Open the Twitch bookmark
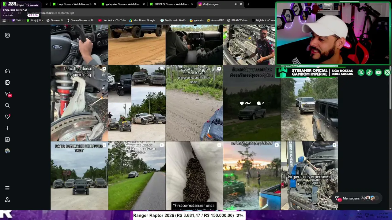 (x=17, y=20)
